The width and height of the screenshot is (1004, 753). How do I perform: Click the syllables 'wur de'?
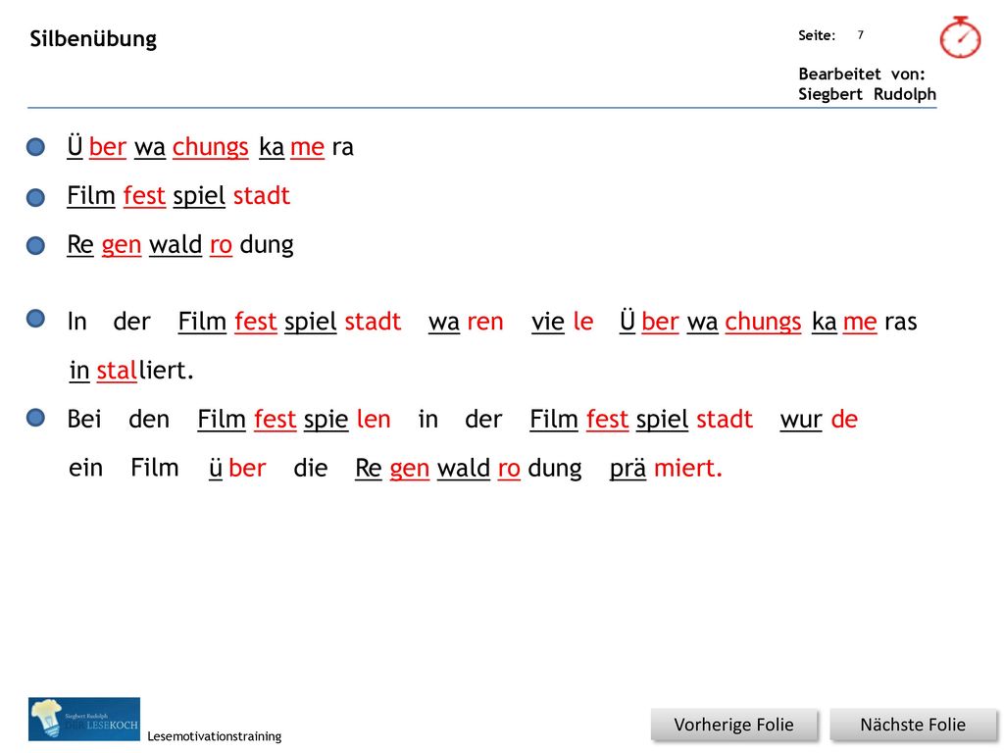[x=819, y=420]
